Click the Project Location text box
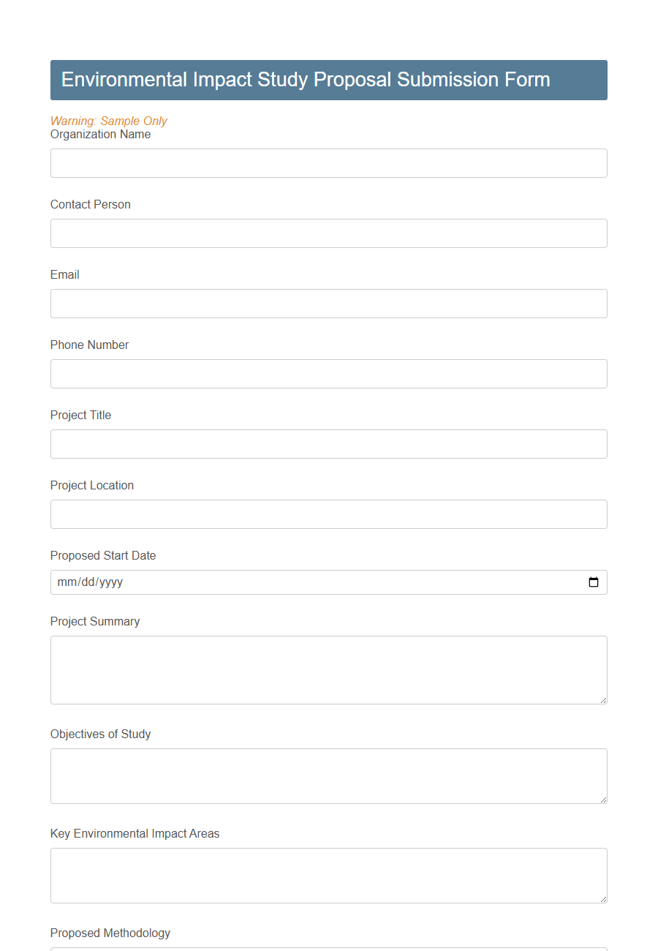The height and width of the screenshot is (951, 658). tap(292, 514)
